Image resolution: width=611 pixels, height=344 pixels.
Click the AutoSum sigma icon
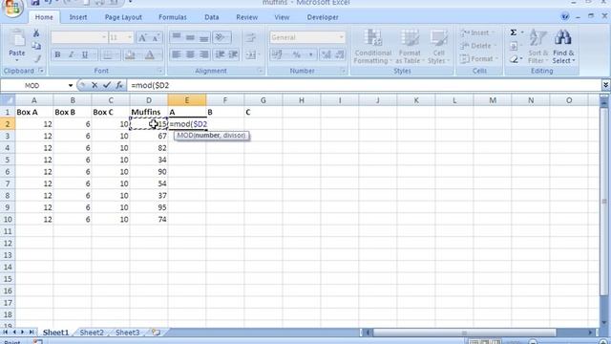click(x=514, y=32)
